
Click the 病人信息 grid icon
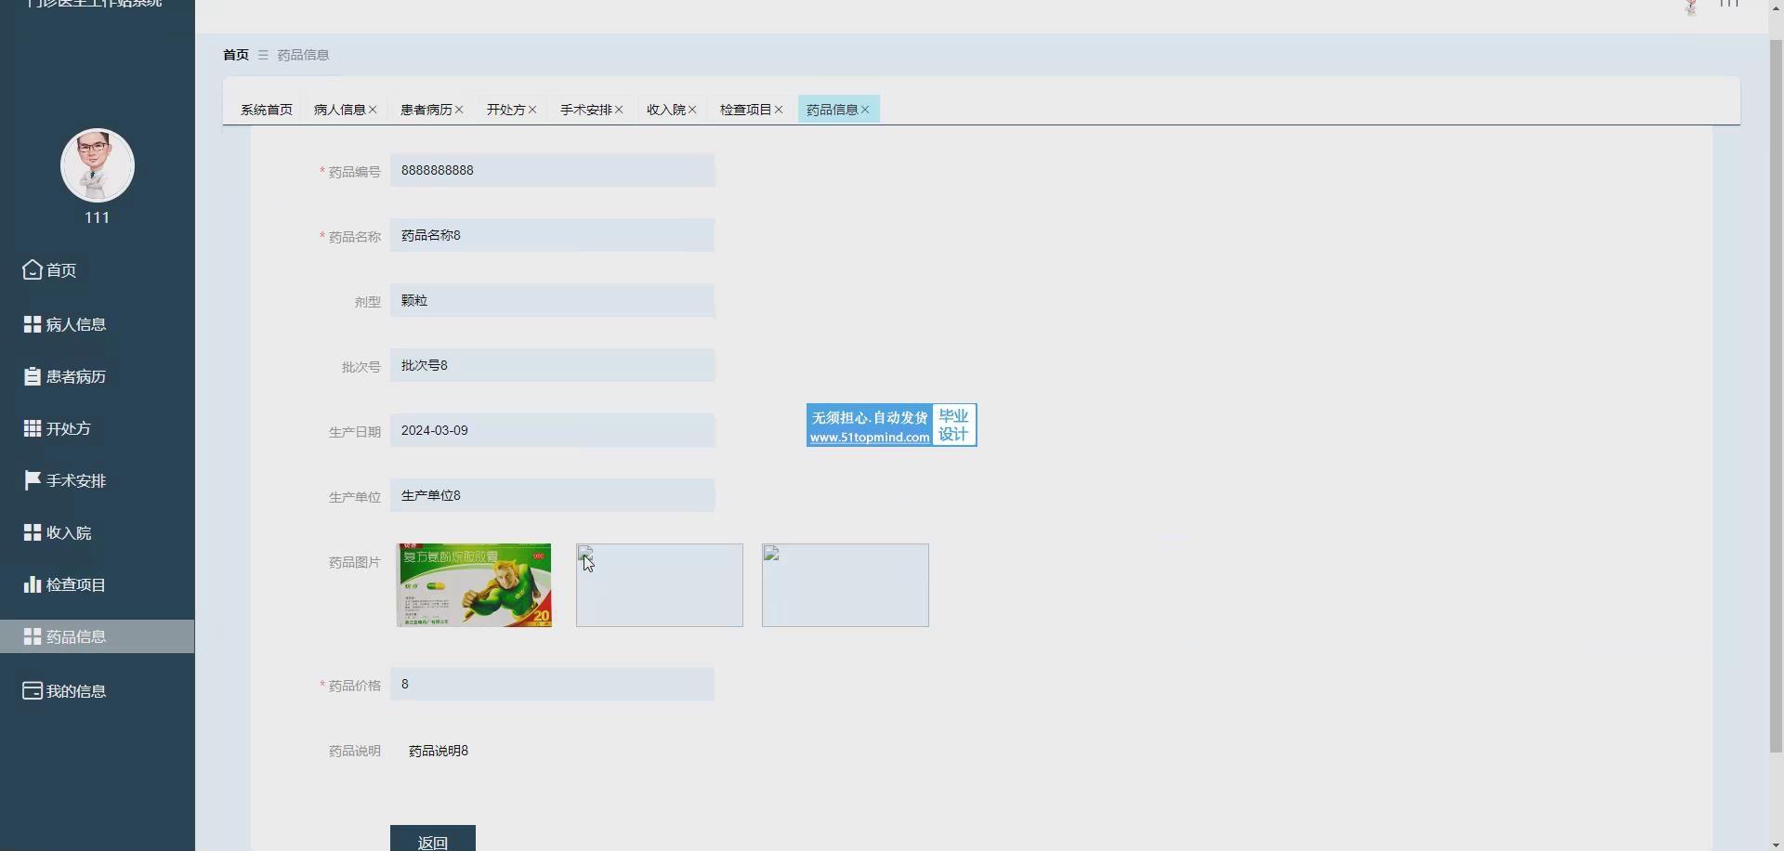pyautogui.click(x=33, y=324)
